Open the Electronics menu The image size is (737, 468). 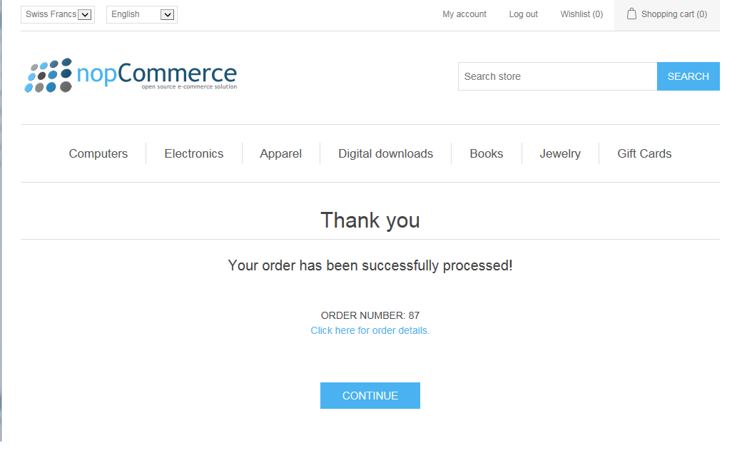(194, 153)
